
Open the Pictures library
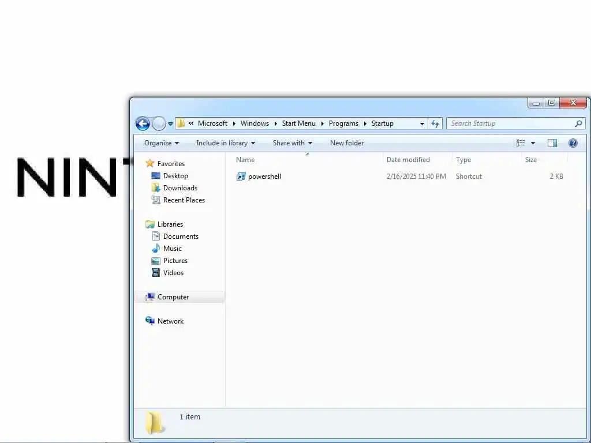point(175,260)
